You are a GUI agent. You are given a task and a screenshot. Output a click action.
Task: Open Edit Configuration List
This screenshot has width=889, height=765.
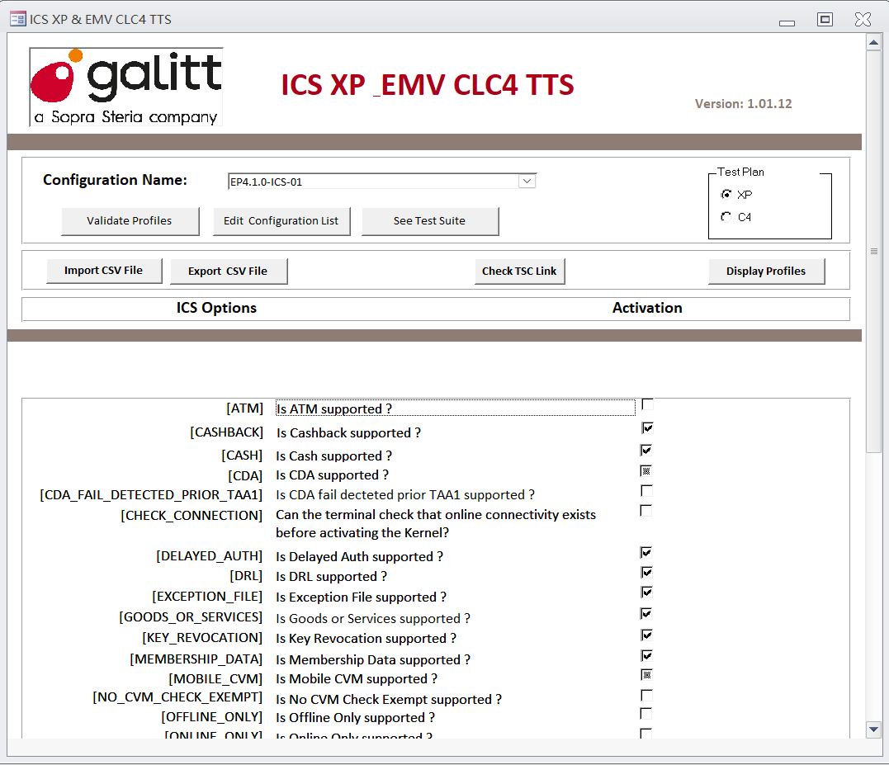pyautogui.click(x=281, y=221)
